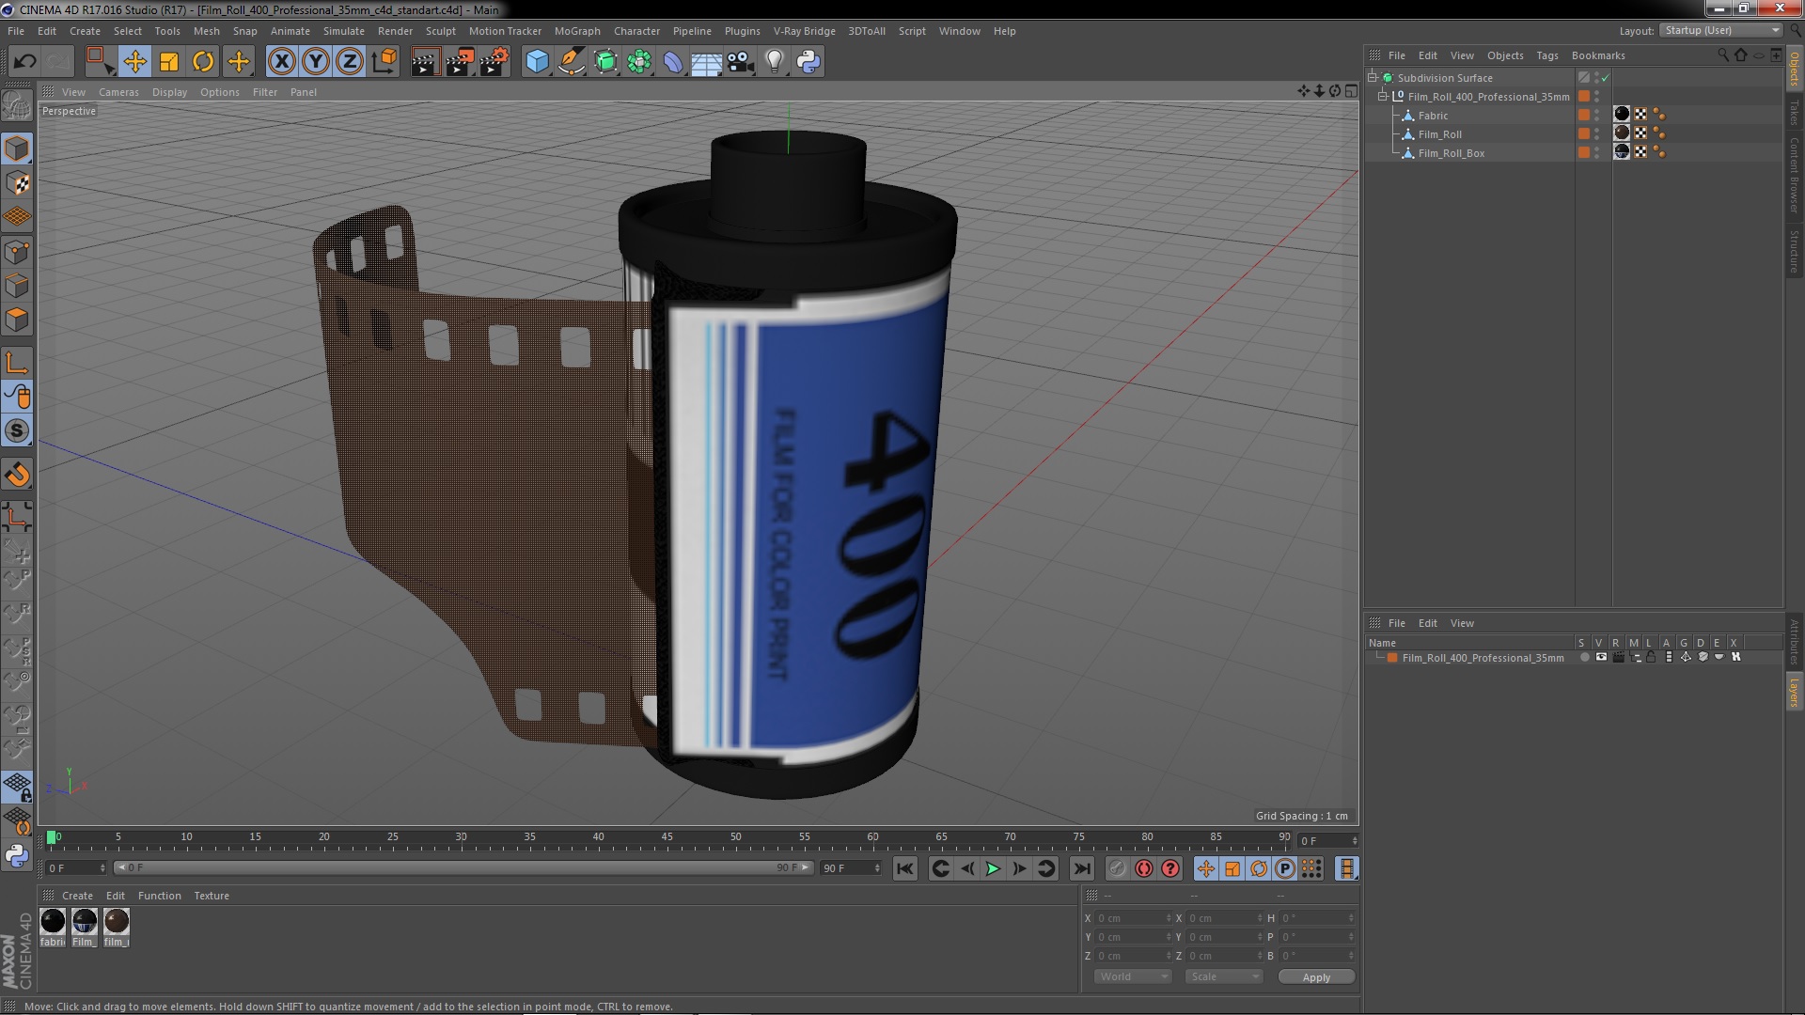1805x1015 pixels.
Task: Expand Film_Roll_400_Professional_35mm hierarchy
Action: 1381,97
